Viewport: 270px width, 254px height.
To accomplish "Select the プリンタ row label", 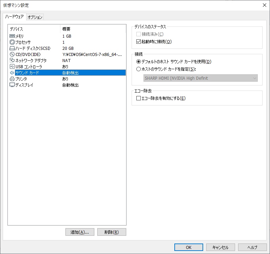I will pos(21,79).
